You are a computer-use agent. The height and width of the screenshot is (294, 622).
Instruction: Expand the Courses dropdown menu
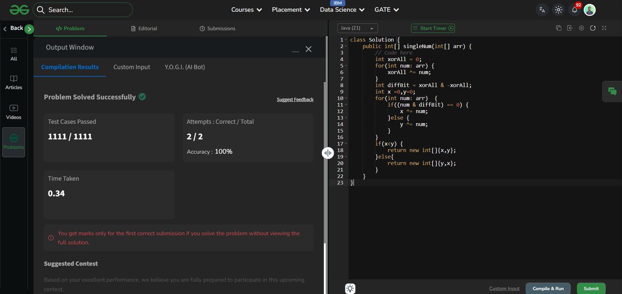click(x=247, y=10)
